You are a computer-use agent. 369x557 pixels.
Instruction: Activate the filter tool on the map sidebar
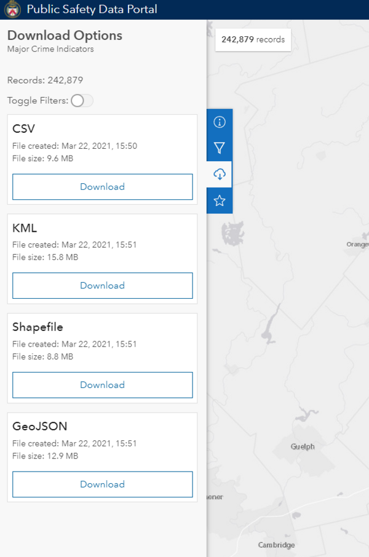click(220, 148)
